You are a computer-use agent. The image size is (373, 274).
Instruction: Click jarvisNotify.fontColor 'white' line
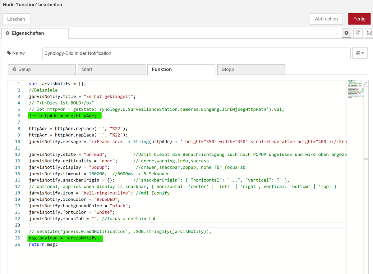72,212
